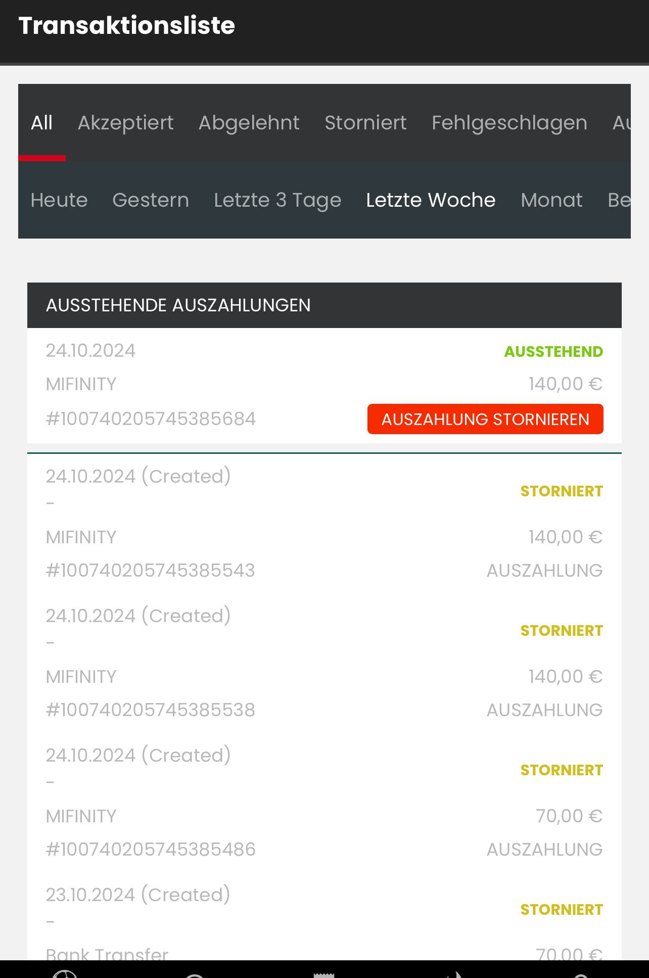Filter transactions by Monat
Viewport: 649px width, 978px height.
pos(551,200)
